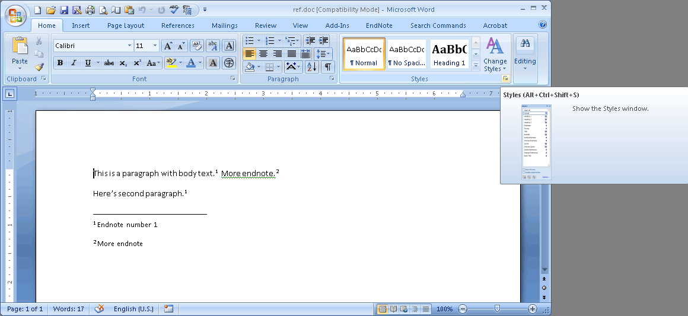The image size is (688, 316).
Task: Clear formatting with the eraser icon
Action: tap(197, 46)
